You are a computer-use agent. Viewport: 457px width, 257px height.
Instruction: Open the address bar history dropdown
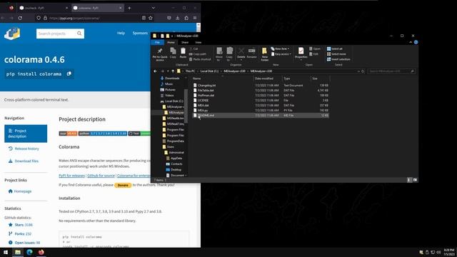pos(358,71)
